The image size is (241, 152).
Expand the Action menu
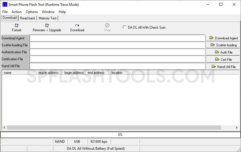(16, 12)
